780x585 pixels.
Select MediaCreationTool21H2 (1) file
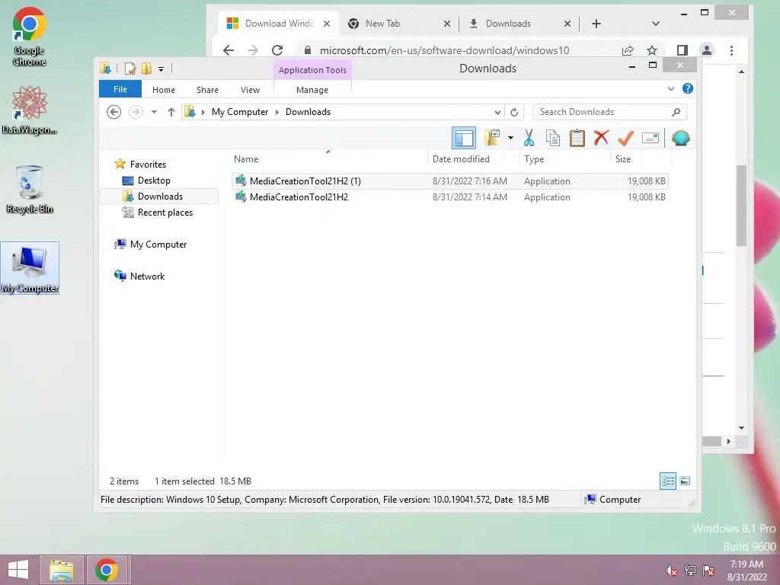pos(449,181)
